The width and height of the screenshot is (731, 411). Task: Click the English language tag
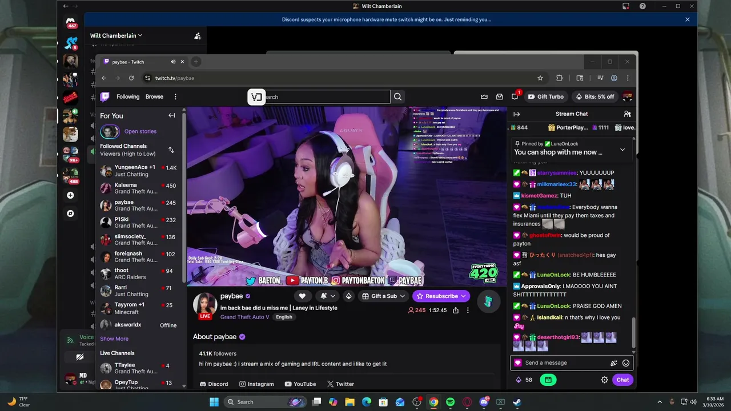(284, 317)
